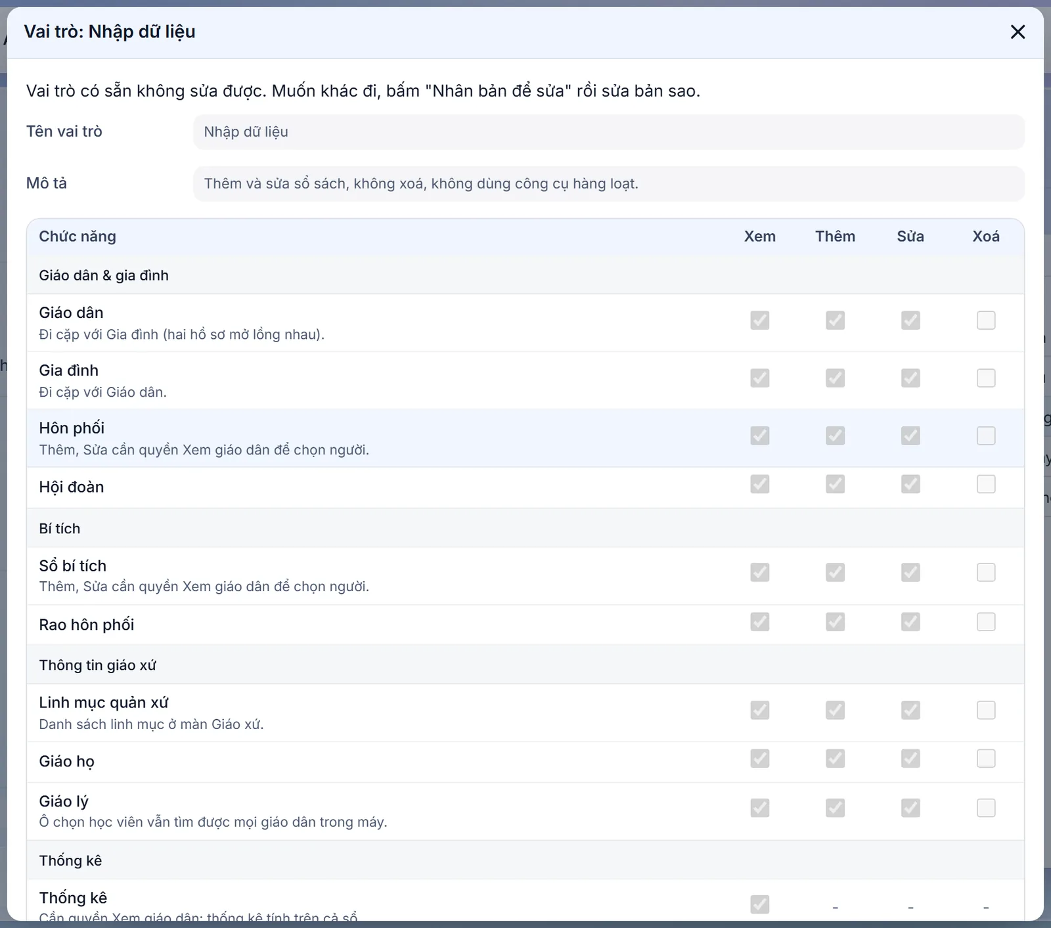Toggle Xem checkbox for Rao hôn phối
The image size is (1051, 928).
point(760,621)
